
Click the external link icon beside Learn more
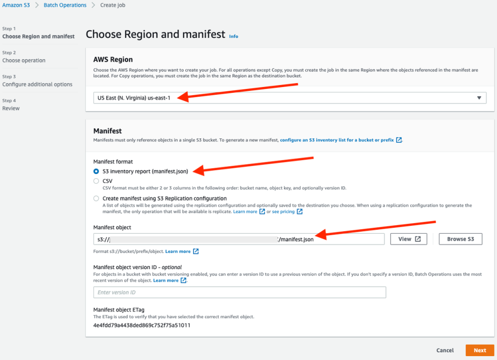coord(263,211)
